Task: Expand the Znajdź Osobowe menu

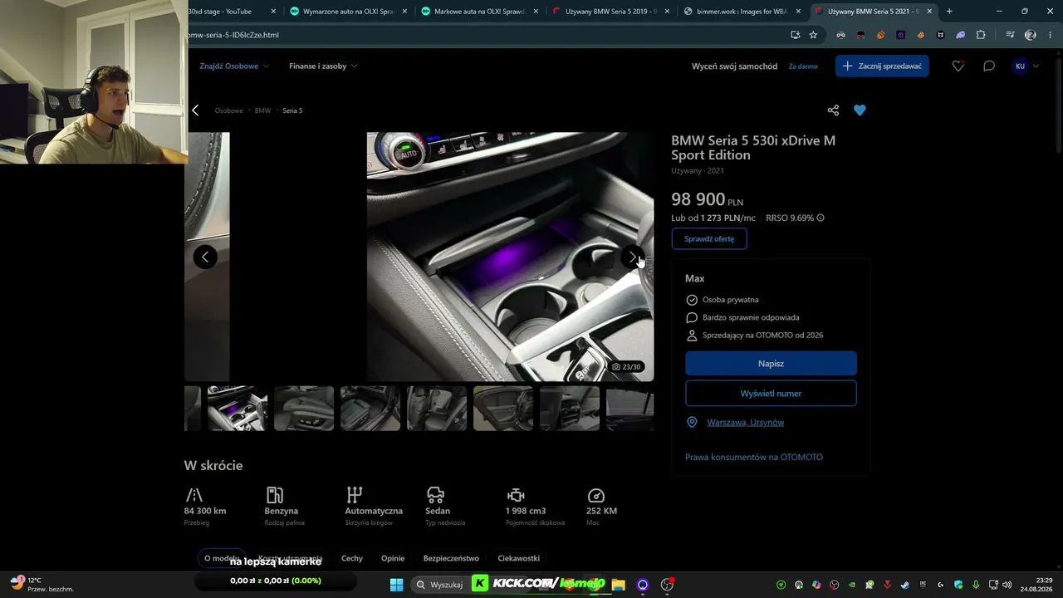Action: [233, 66]
